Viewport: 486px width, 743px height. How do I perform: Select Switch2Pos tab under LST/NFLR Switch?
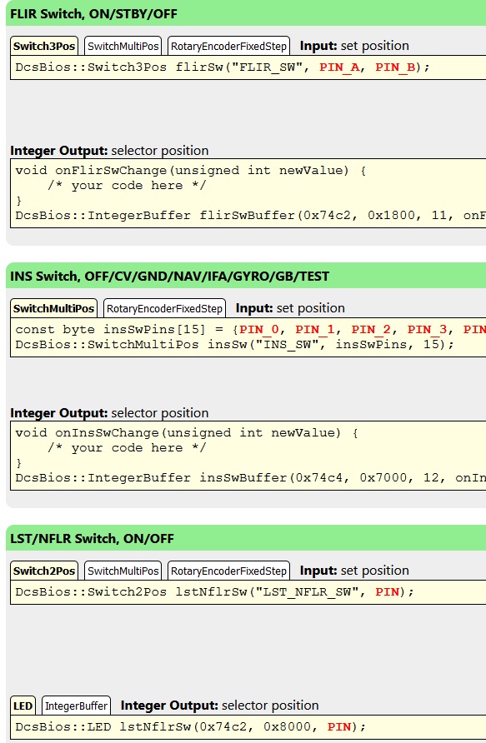44,571
